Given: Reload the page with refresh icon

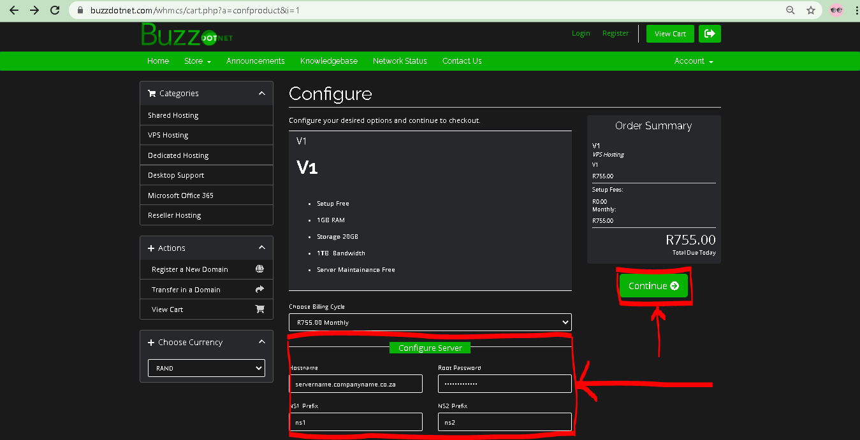Looking at the screenshot, I should click(55, 10).
